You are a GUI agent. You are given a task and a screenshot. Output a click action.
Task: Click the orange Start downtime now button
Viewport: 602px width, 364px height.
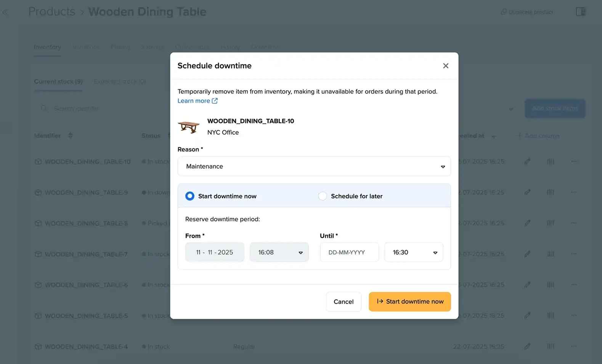[409, 302]
